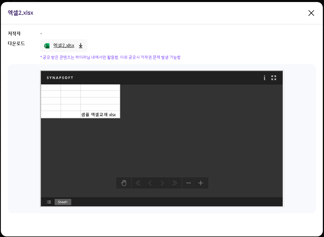This screenshot has width=324, height=237.
Task: Click the green Excel file icon
Action: point(47,46)
